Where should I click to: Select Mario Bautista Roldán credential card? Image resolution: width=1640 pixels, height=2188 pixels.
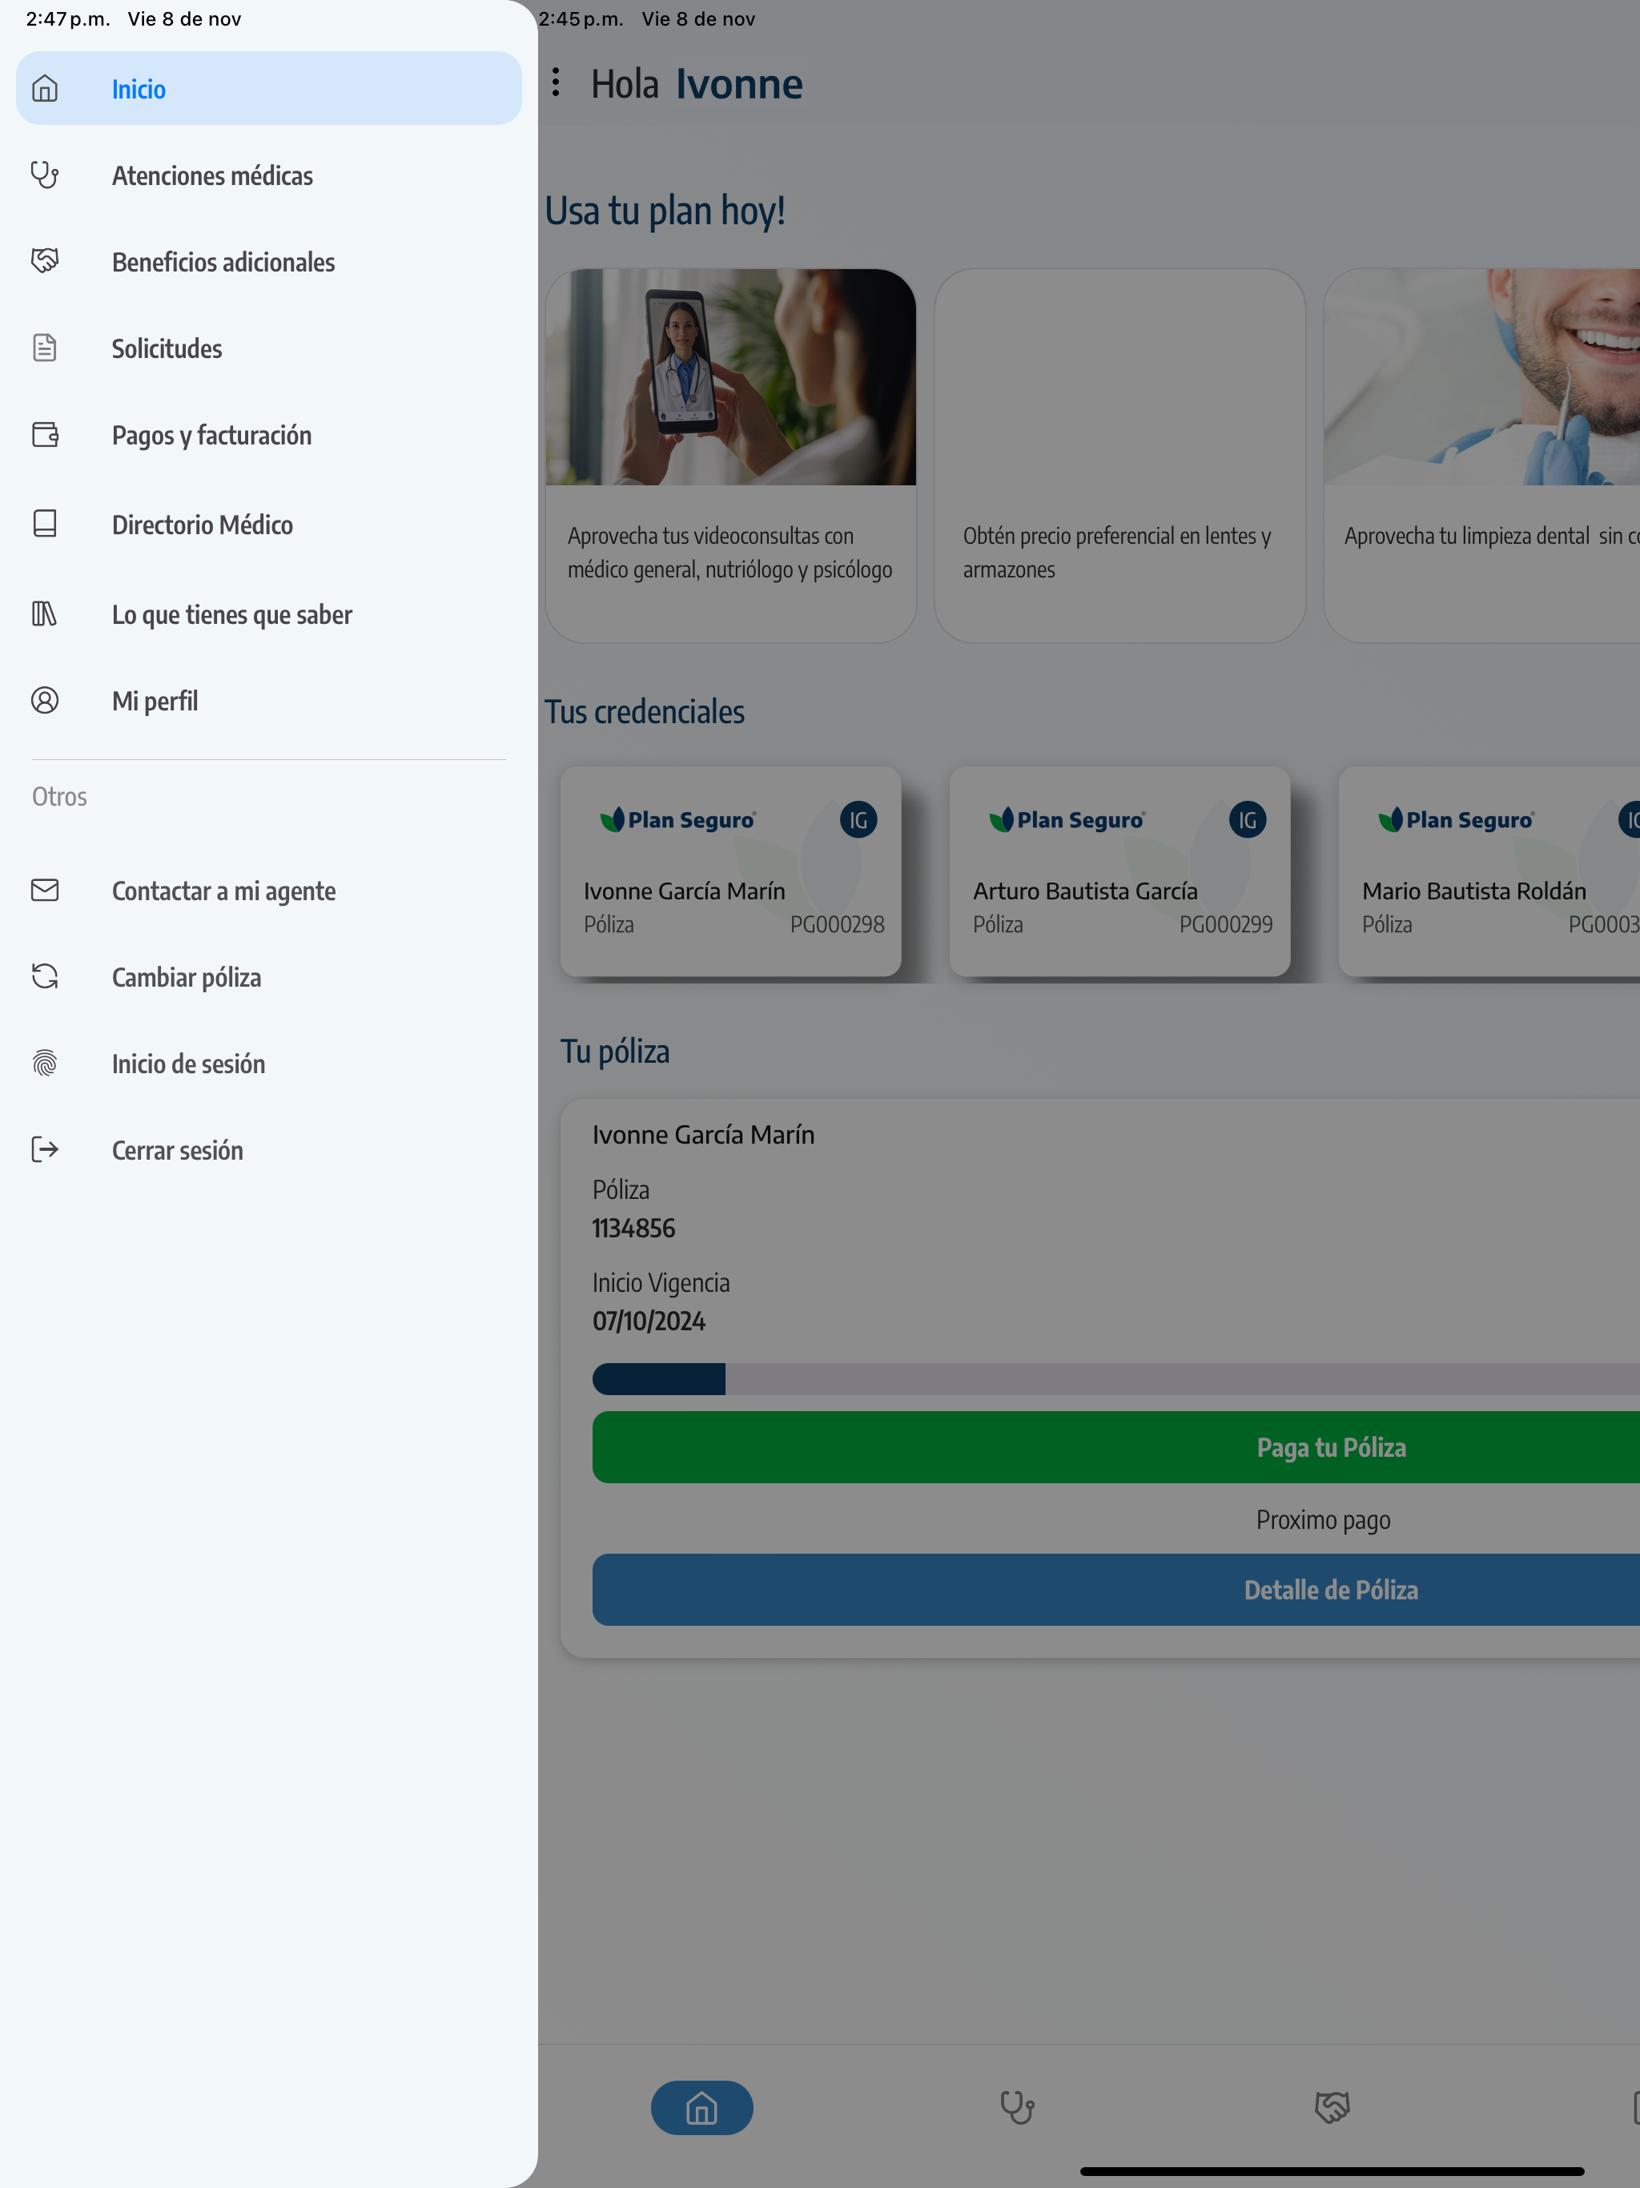pyautogui.click(x=1489, y=871)
